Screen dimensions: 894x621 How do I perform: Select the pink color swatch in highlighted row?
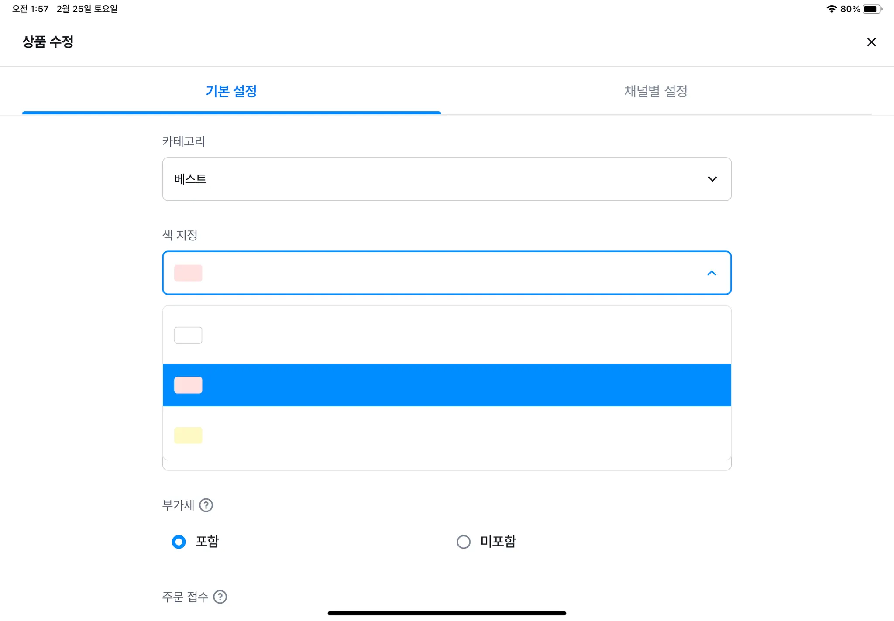click(188, 385)
